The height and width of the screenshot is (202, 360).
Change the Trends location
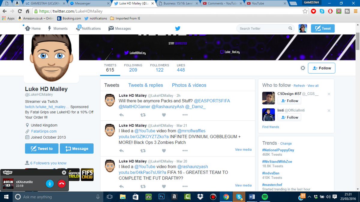(286, 143)
